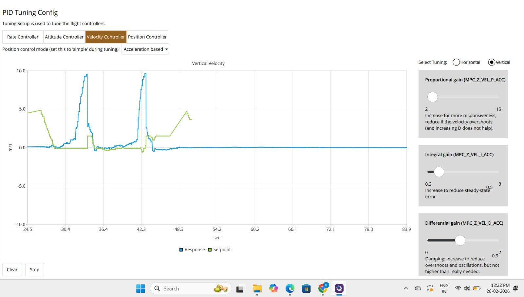This screenshot has width=524, height=297.
Task: Select the Vertical tuning radio button
Action: (x=492, y=62)
